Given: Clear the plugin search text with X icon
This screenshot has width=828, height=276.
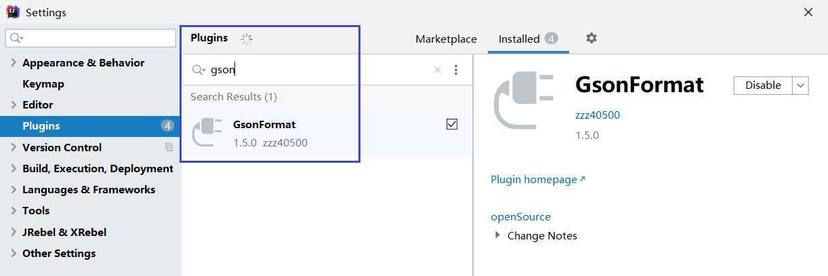Looking at the screenshot, I should [x=437, y=70].
